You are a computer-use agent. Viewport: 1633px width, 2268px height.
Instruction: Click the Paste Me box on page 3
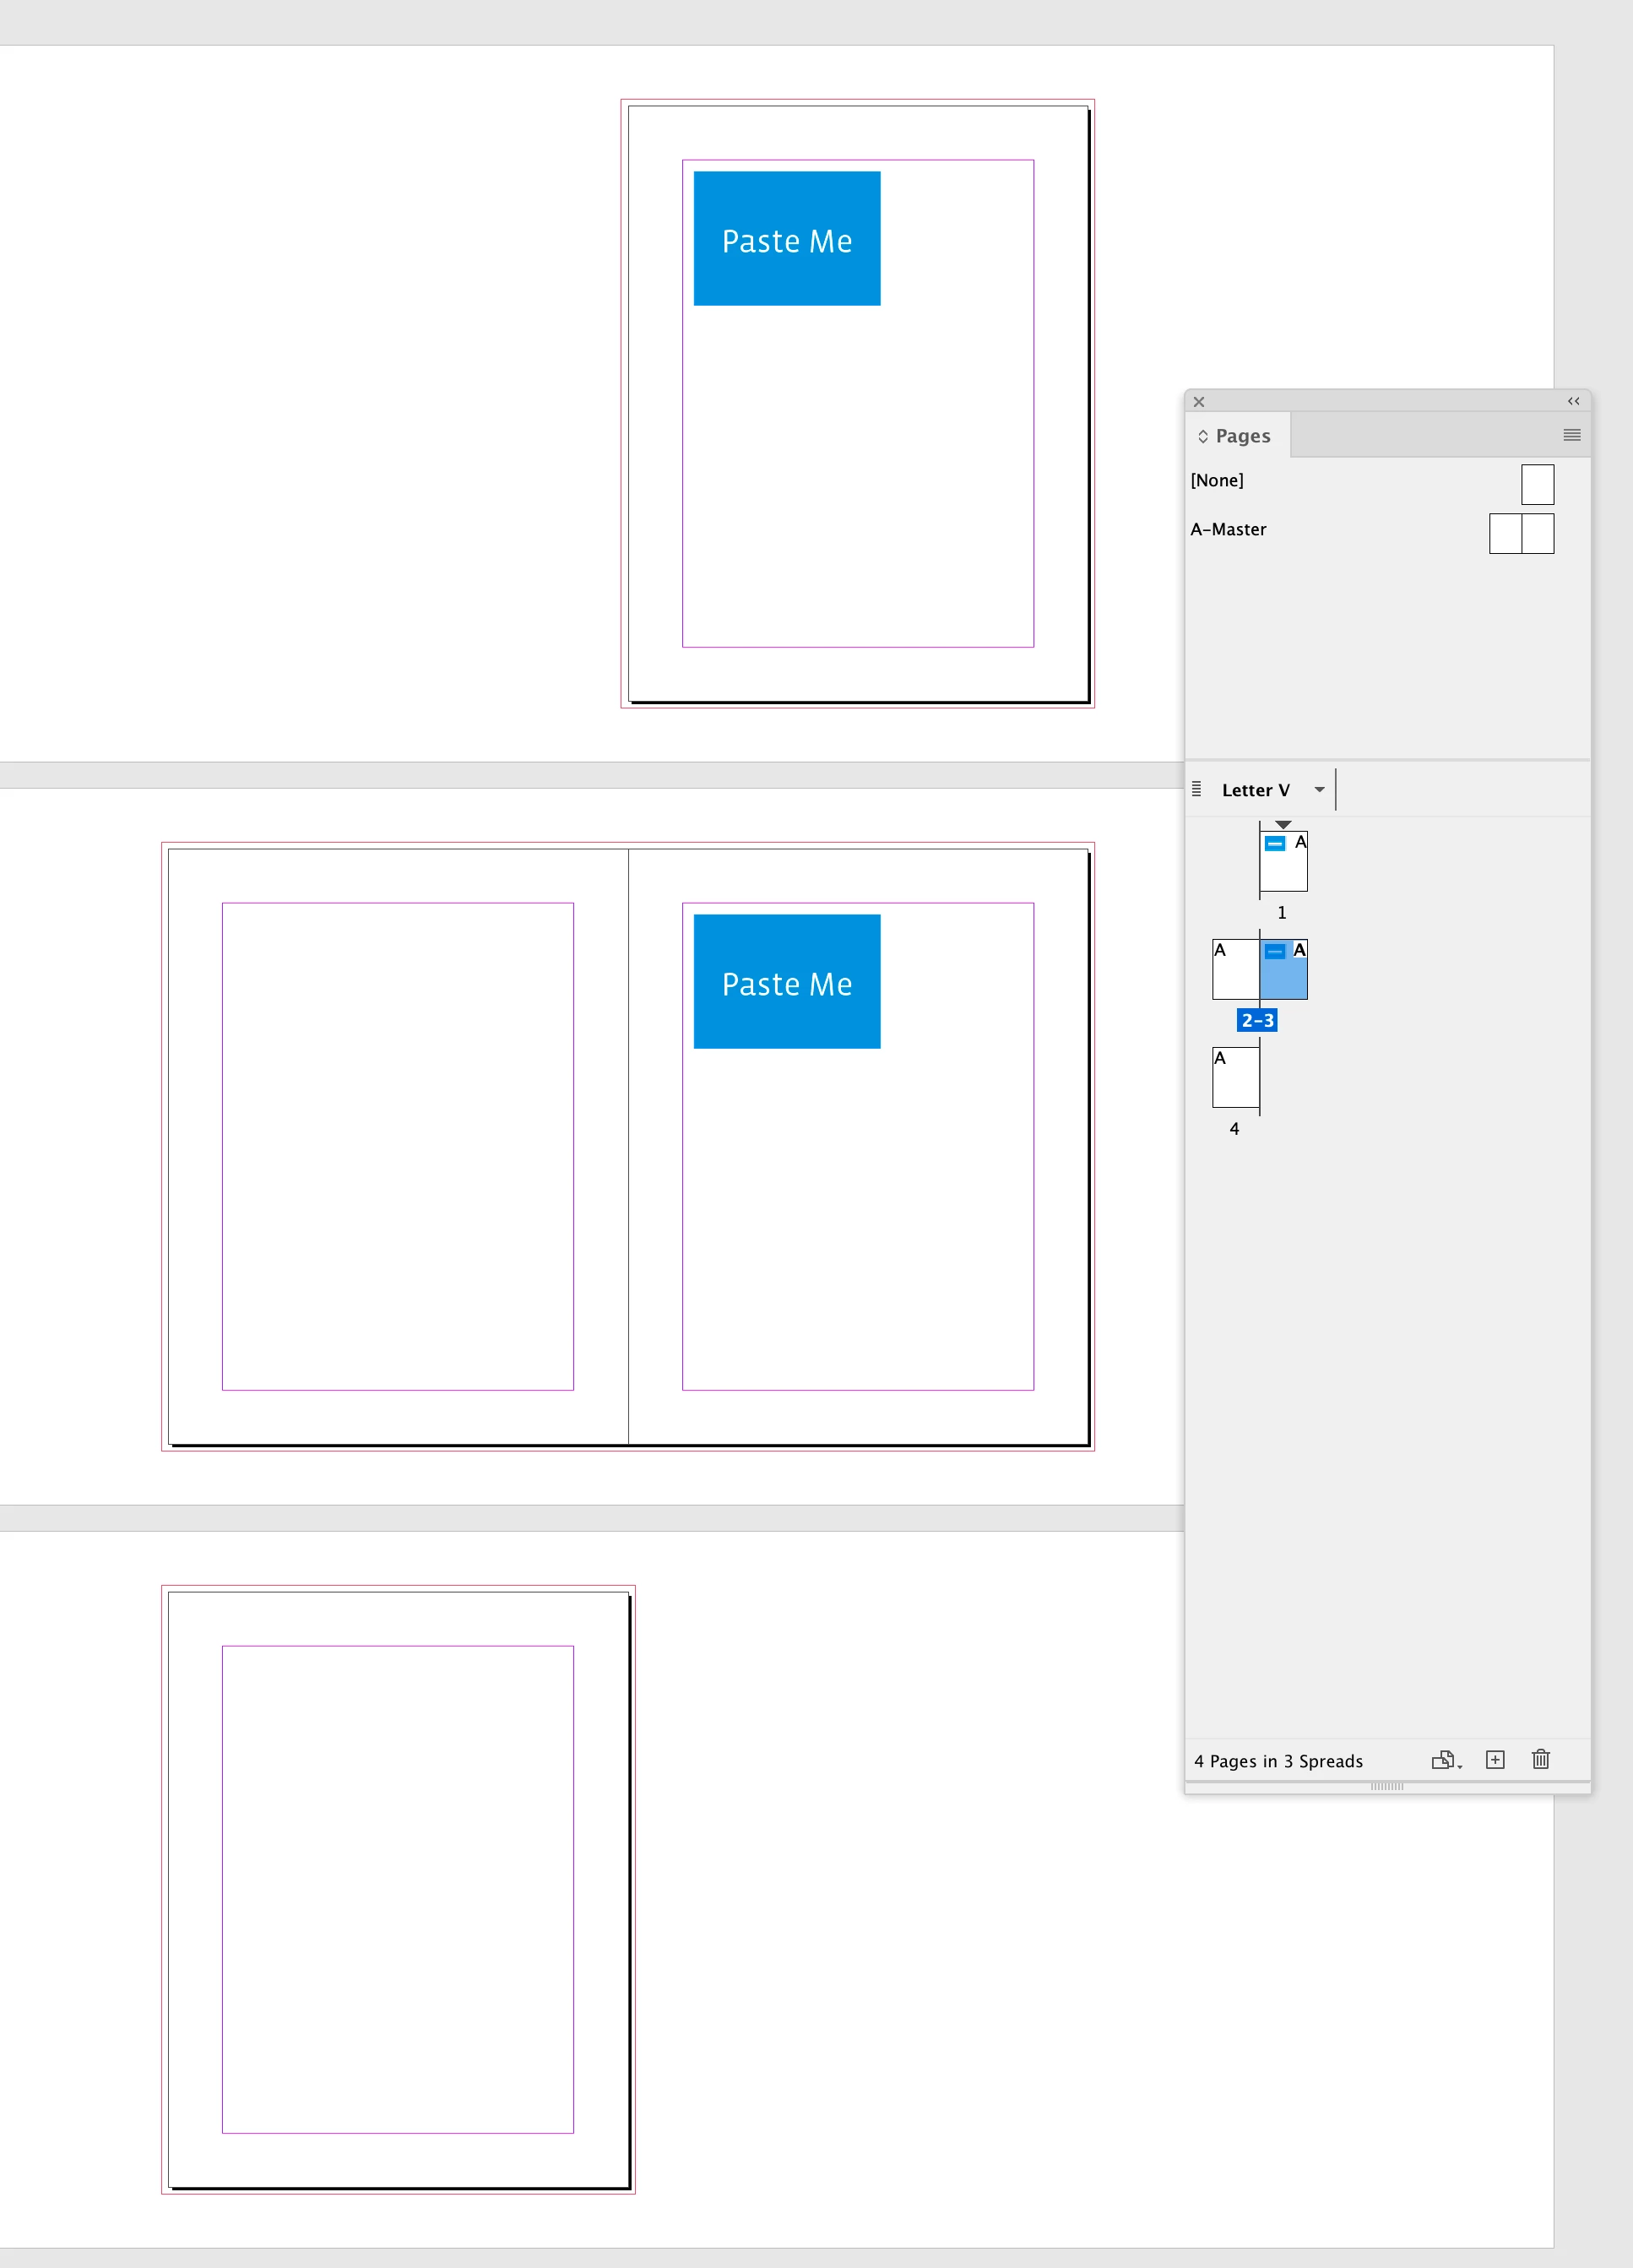(787, 982)
